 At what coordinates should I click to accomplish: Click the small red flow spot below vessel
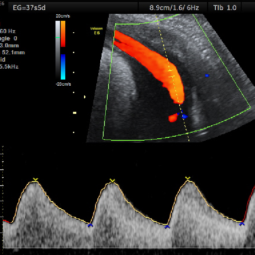(x=173, y=118)
